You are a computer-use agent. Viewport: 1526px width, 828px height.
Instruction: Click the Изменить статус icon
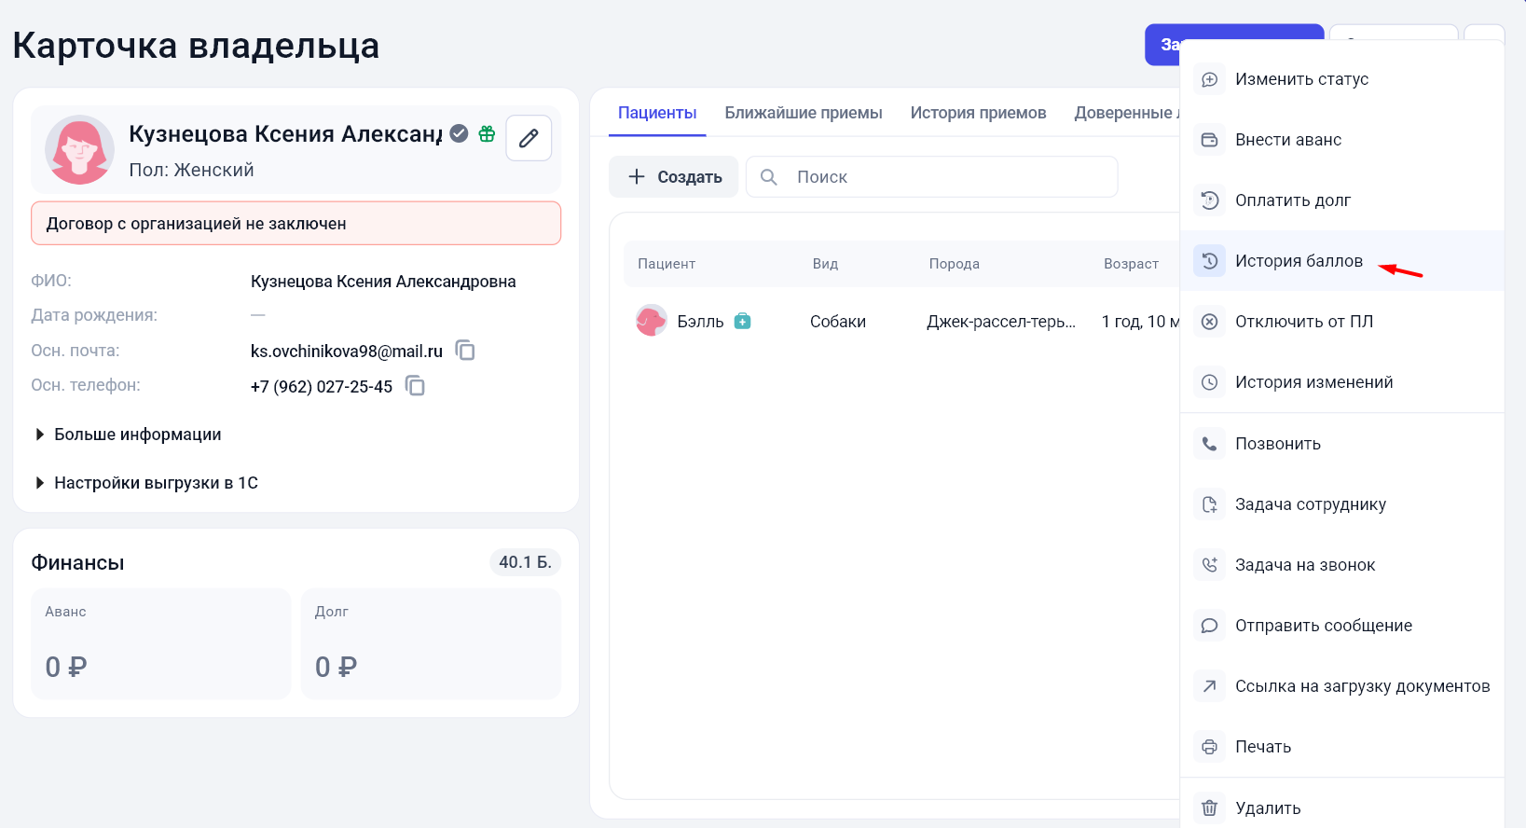(1209, 79)
